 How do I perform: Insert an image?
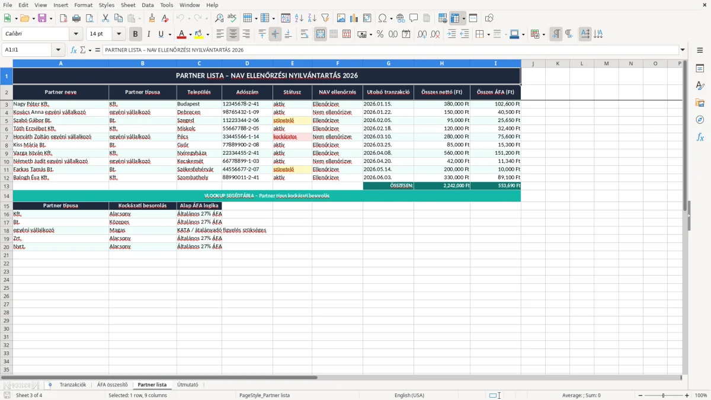click(341, 18)
